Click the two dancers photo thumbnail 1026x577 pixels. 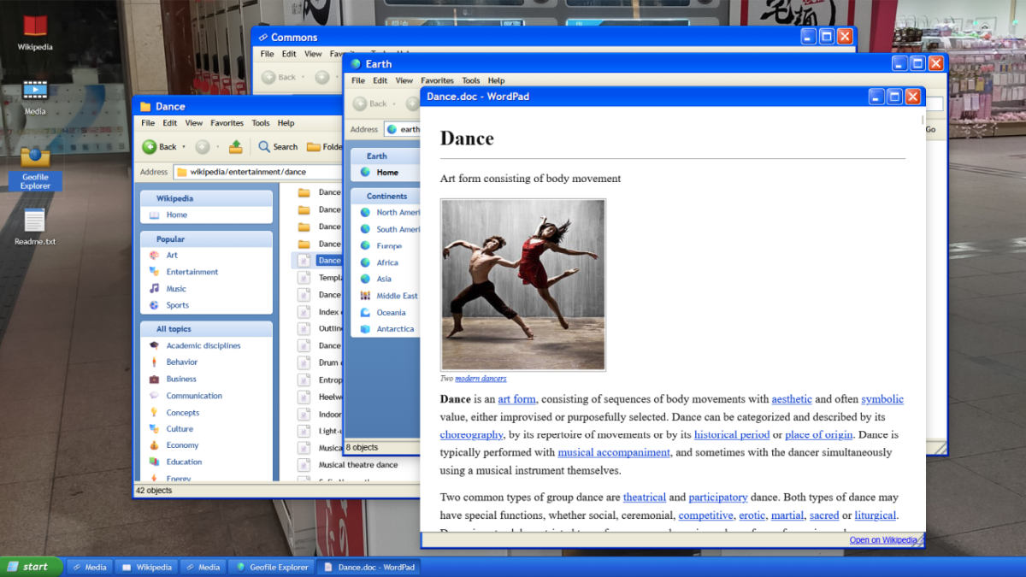[523, 285]
